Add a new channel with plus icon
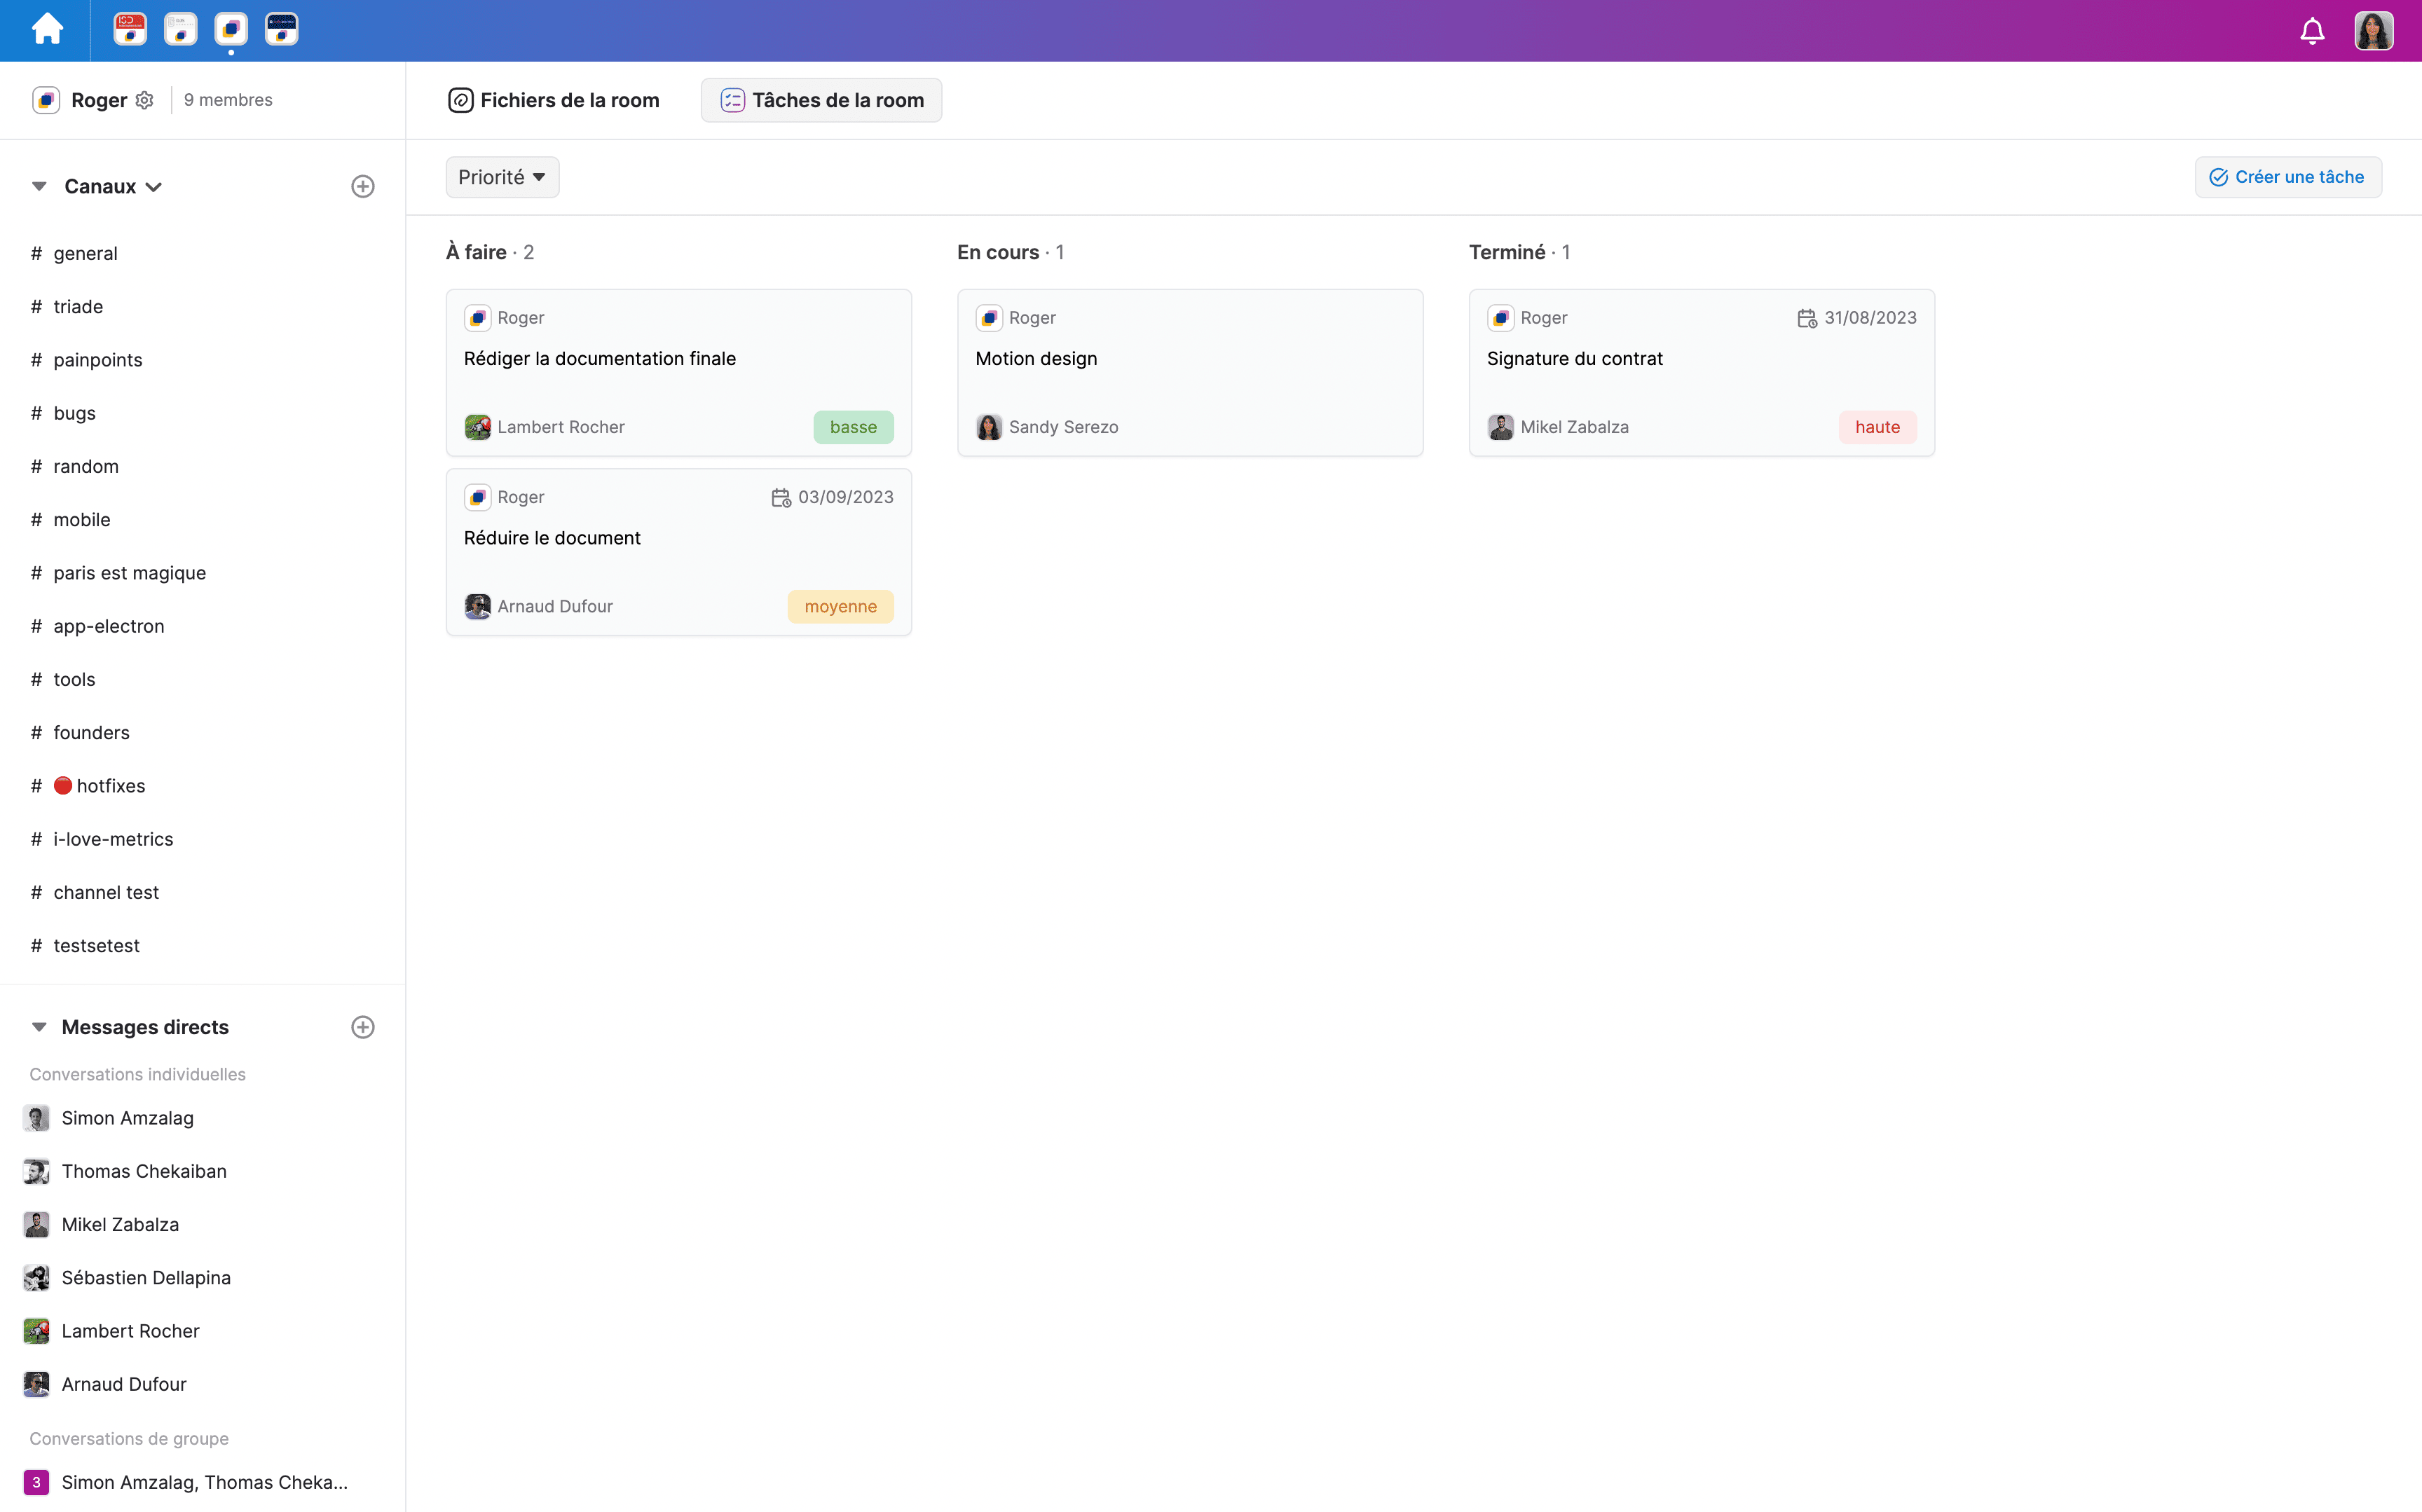The width and height of the screenshot is (2422, 1512). pyautogui.click(x=363, y=187)
